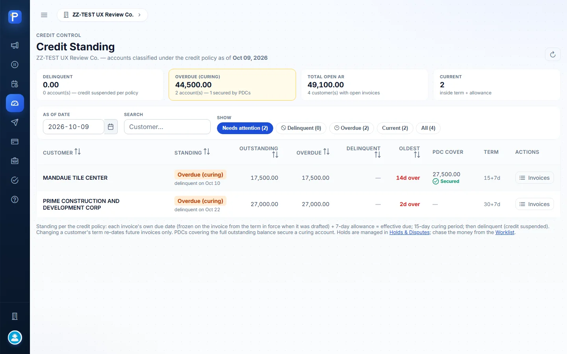
Task: Follow the Holds & Disputes link
Action: point(409,232)
